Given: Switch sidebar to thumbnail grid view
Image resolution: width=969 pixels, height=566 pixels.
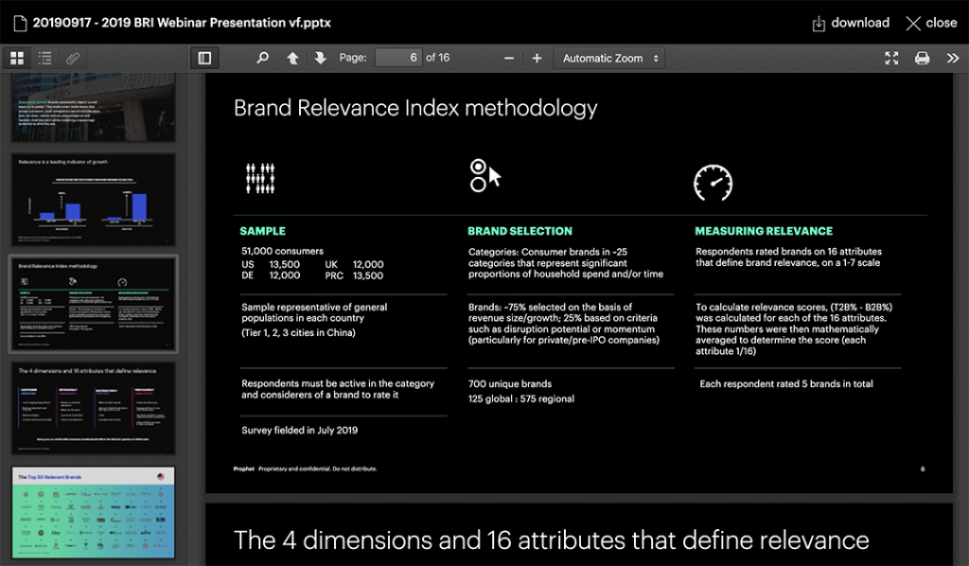Looking at the screenshot, I should (x=17, y=58).
